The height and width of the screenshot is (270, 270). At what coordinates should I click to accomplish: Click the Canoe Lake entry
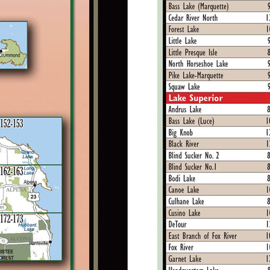point(218,190)
